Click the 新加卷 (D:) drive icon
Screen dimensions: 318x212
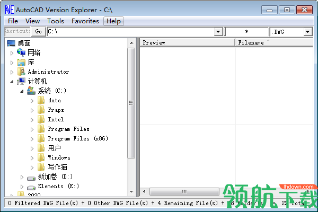(31, 178)
